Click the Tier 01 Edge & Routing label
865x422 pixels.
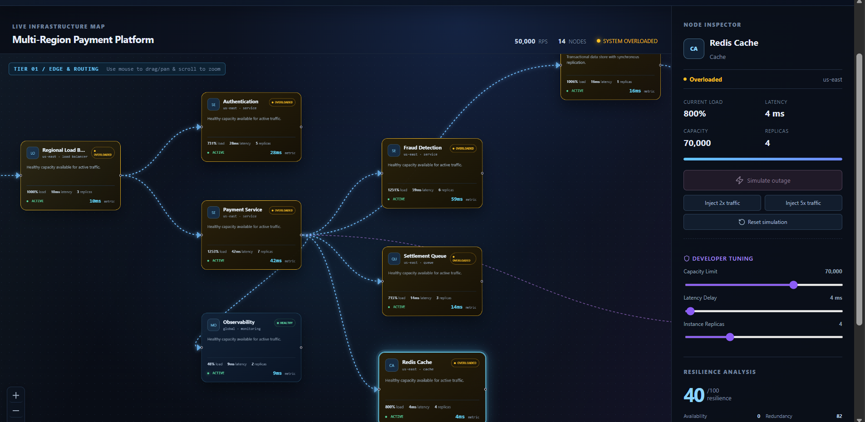pyautogui.click(x=56, y=69)
